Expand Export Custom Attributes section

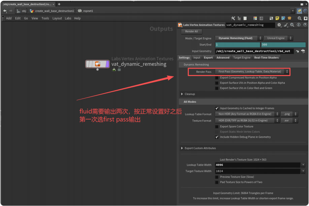(182, 148)
